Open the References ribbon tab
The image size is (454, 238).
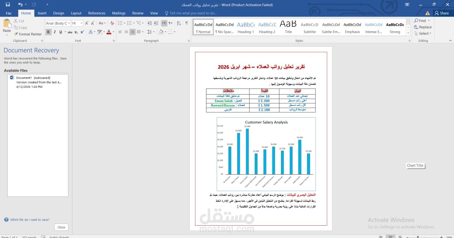click(97, 13)
